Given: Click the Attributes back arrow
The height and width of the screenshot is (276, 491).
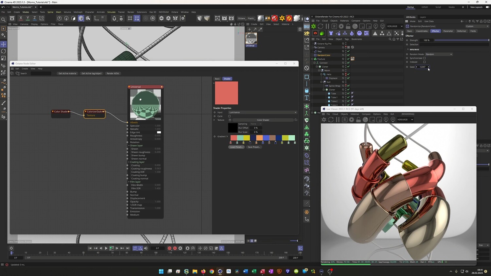Looking at the screenshot, I should (x=462, y=21).
